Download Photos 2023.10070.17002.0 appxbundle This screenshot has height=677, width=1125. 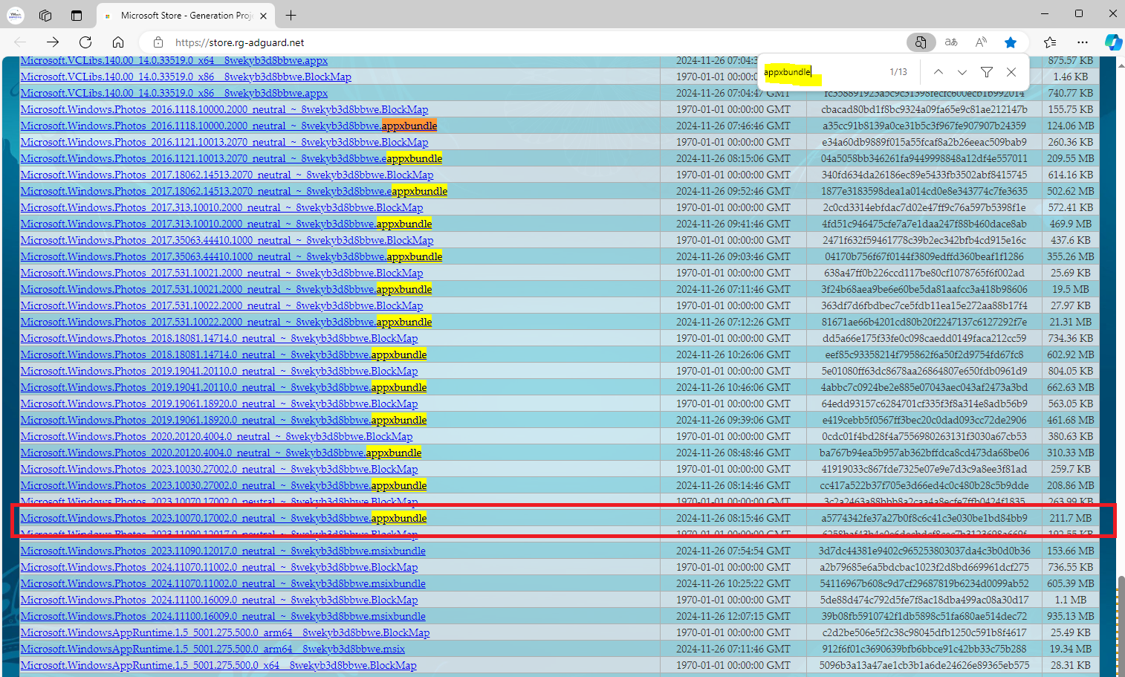click(224, 518)
